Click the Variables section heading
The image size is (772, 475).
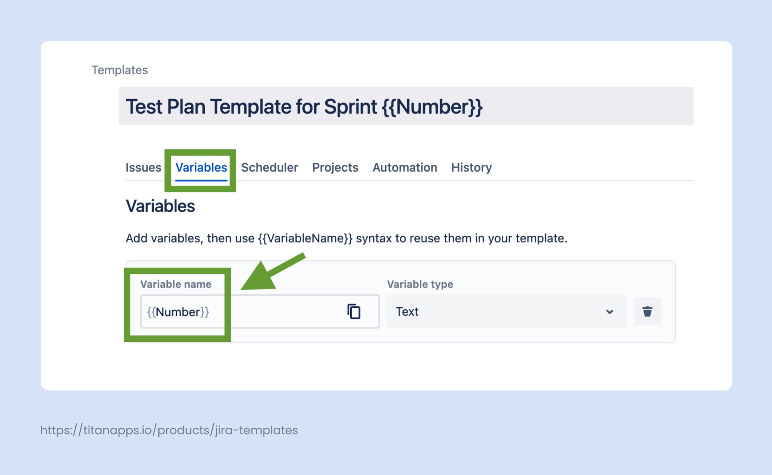click(160, 206)
